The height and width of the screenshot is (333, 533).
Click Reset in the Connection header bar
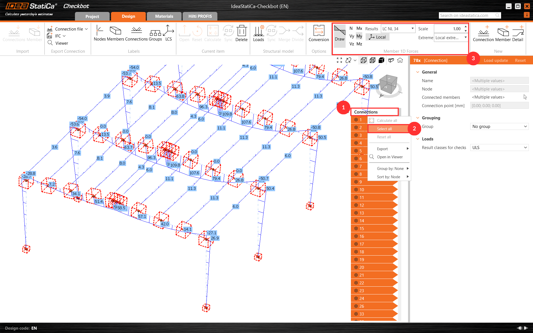point(520,60)
